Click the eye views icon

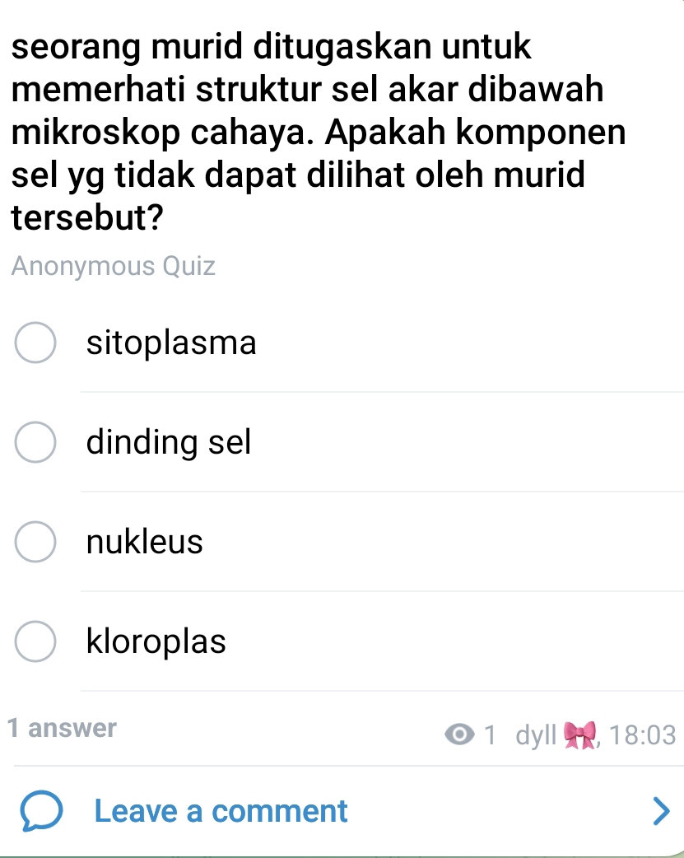coord(460,734)
